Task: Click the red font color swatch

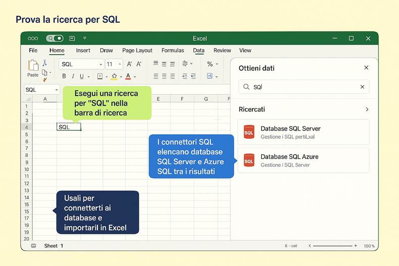Action: click(x=128, y=76)
